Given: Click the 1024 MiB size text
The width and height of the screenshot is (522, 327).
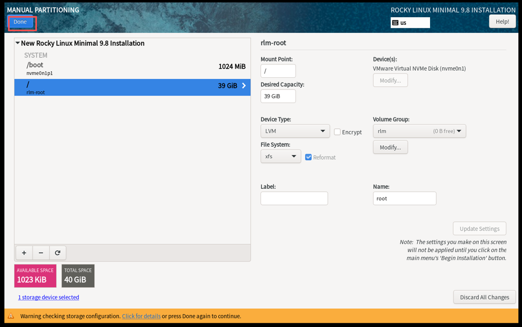Looking at the screenshot, I should tap(232, 66).
